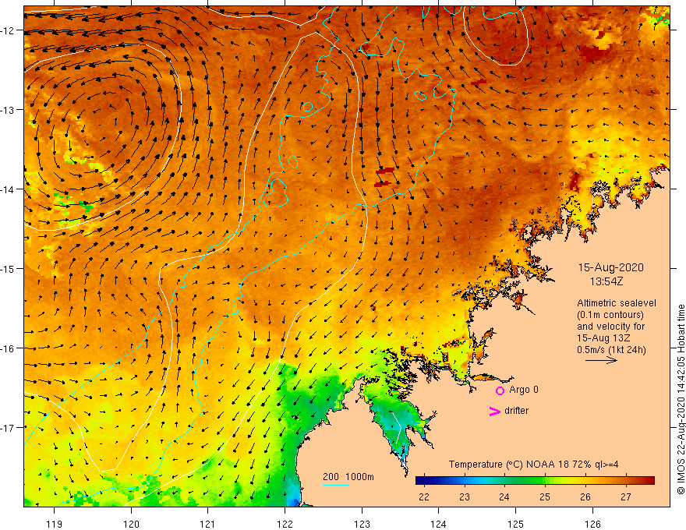Click the color bar tick label 23
The height and width of the screenshot is (530, 686).
coord(464,496)
